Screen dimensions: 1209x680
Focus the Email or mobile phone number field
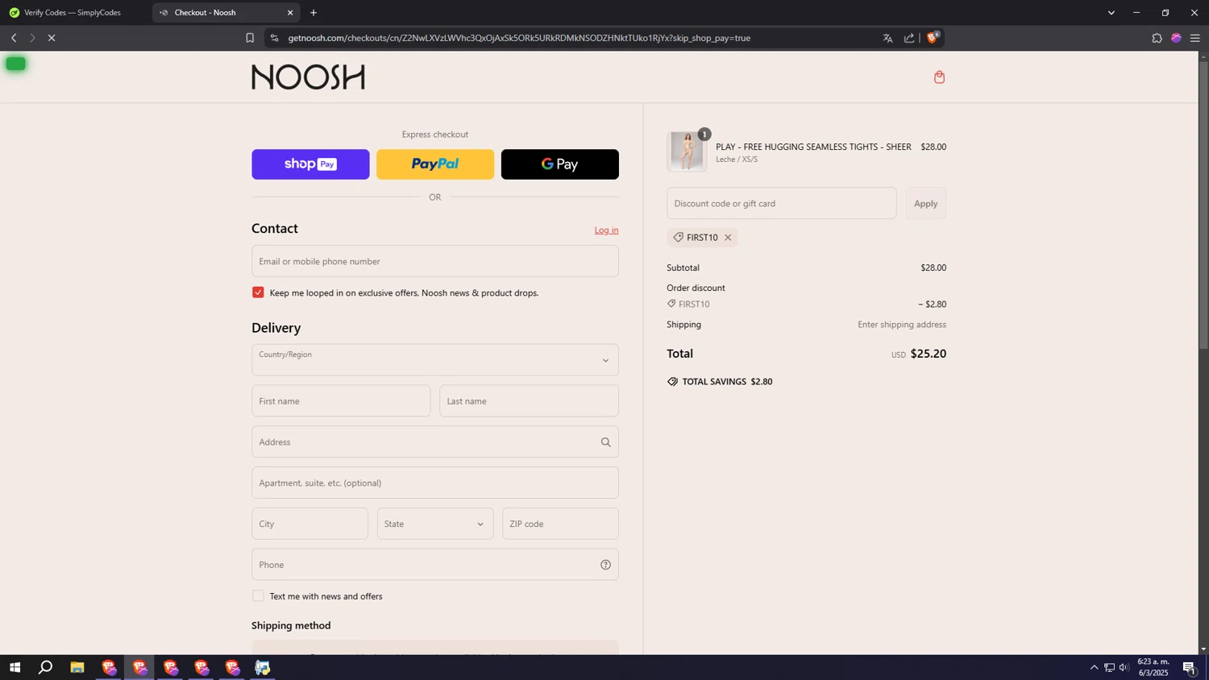(x=435, y=261)
